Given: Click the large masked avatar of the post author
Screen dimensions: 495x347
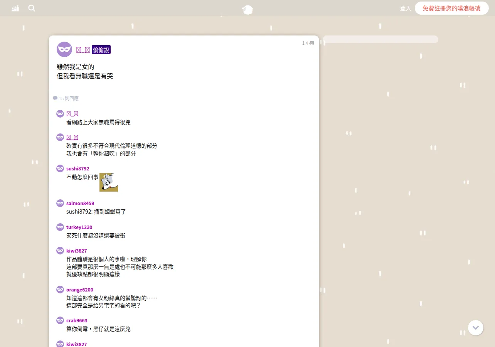Looking at the screenshot, I should [x=64, y=49].
